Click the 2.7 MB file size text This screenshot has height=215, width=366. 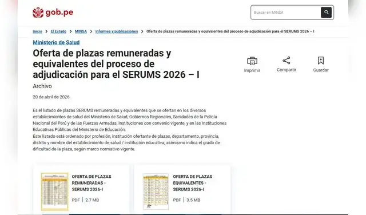coord(92,200)
